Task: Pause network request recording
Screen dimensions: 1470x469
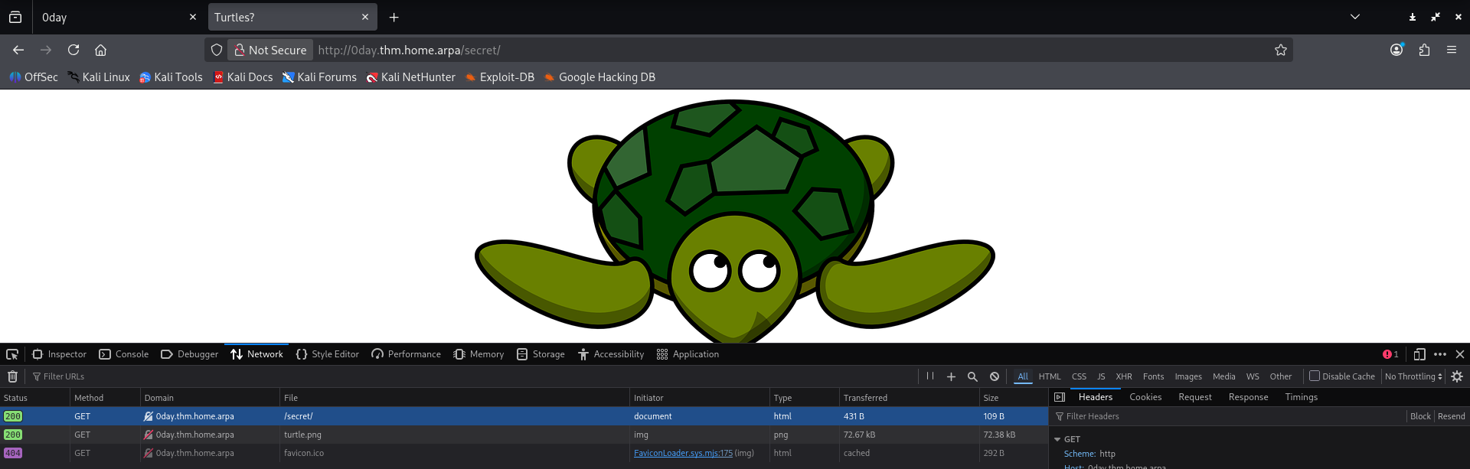Action: click(929, 376)
